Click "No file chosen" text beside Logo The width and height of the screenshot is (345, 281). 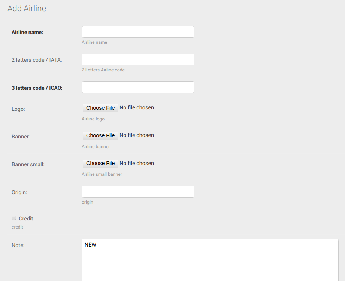tap(137, 107)
